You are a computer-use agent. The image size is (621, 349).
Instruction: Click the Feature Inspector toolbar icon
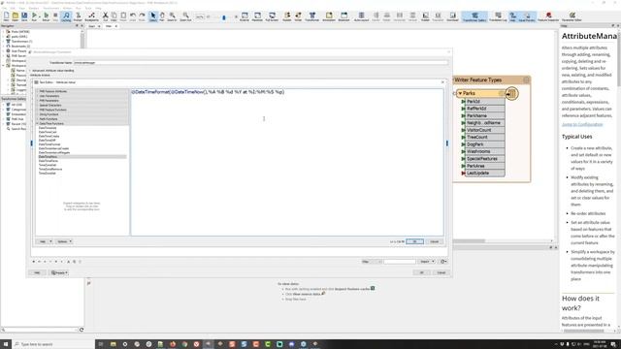(548, 16)
